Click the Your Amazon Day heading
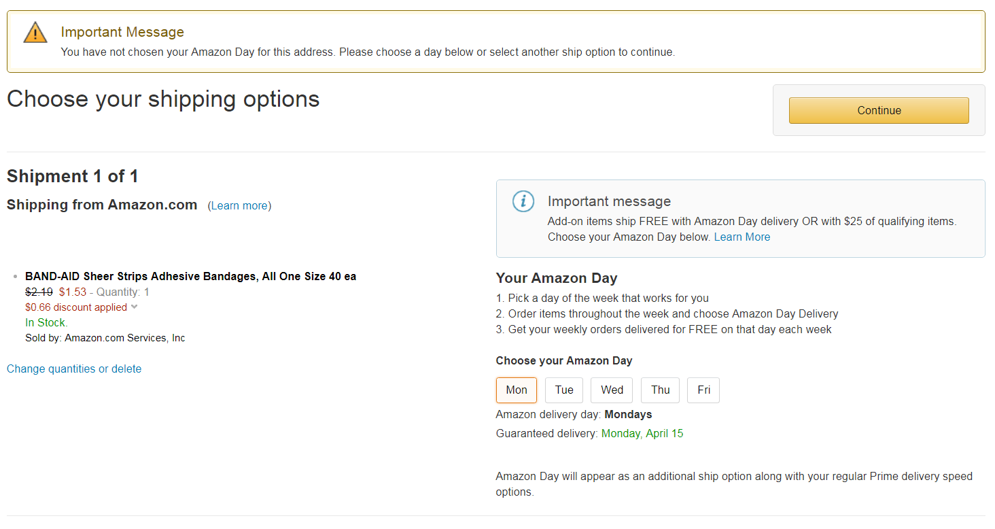Screen dimensions: 995x529 [x=557, y=278]
